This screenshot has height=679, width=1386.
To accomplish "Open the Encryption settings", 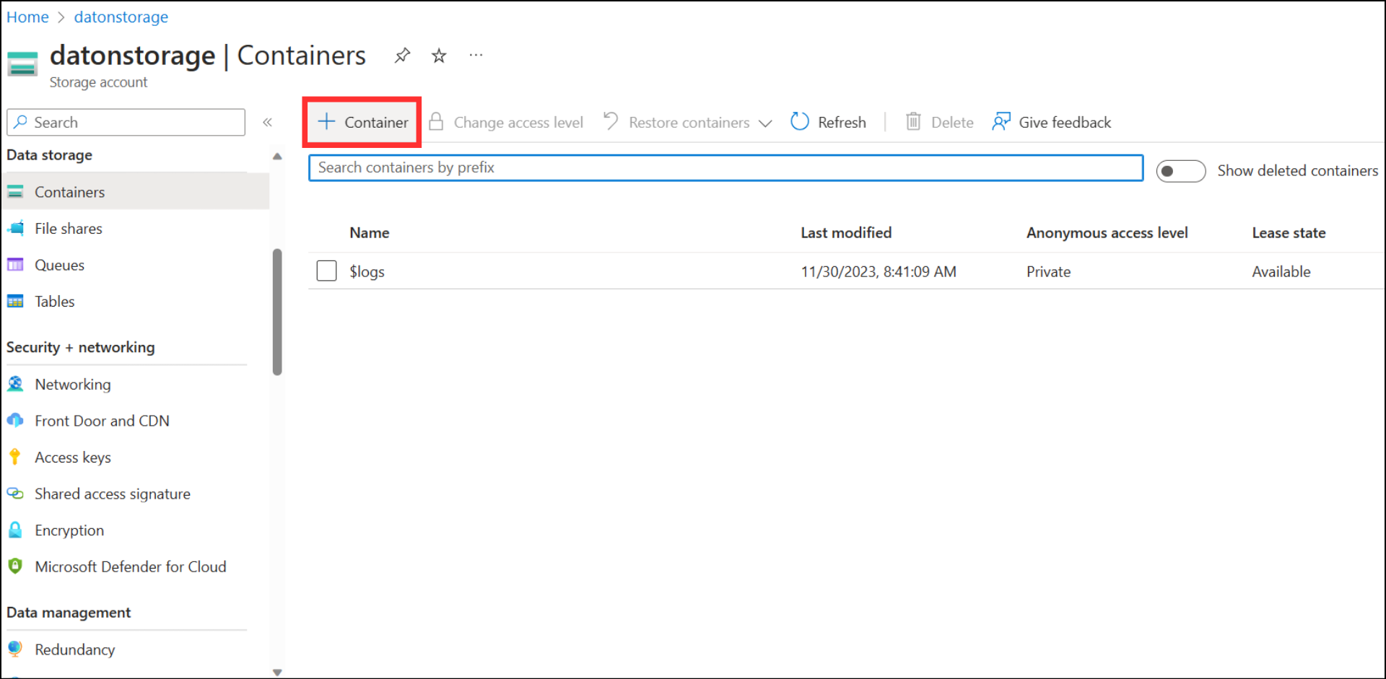I will point(69,530).
